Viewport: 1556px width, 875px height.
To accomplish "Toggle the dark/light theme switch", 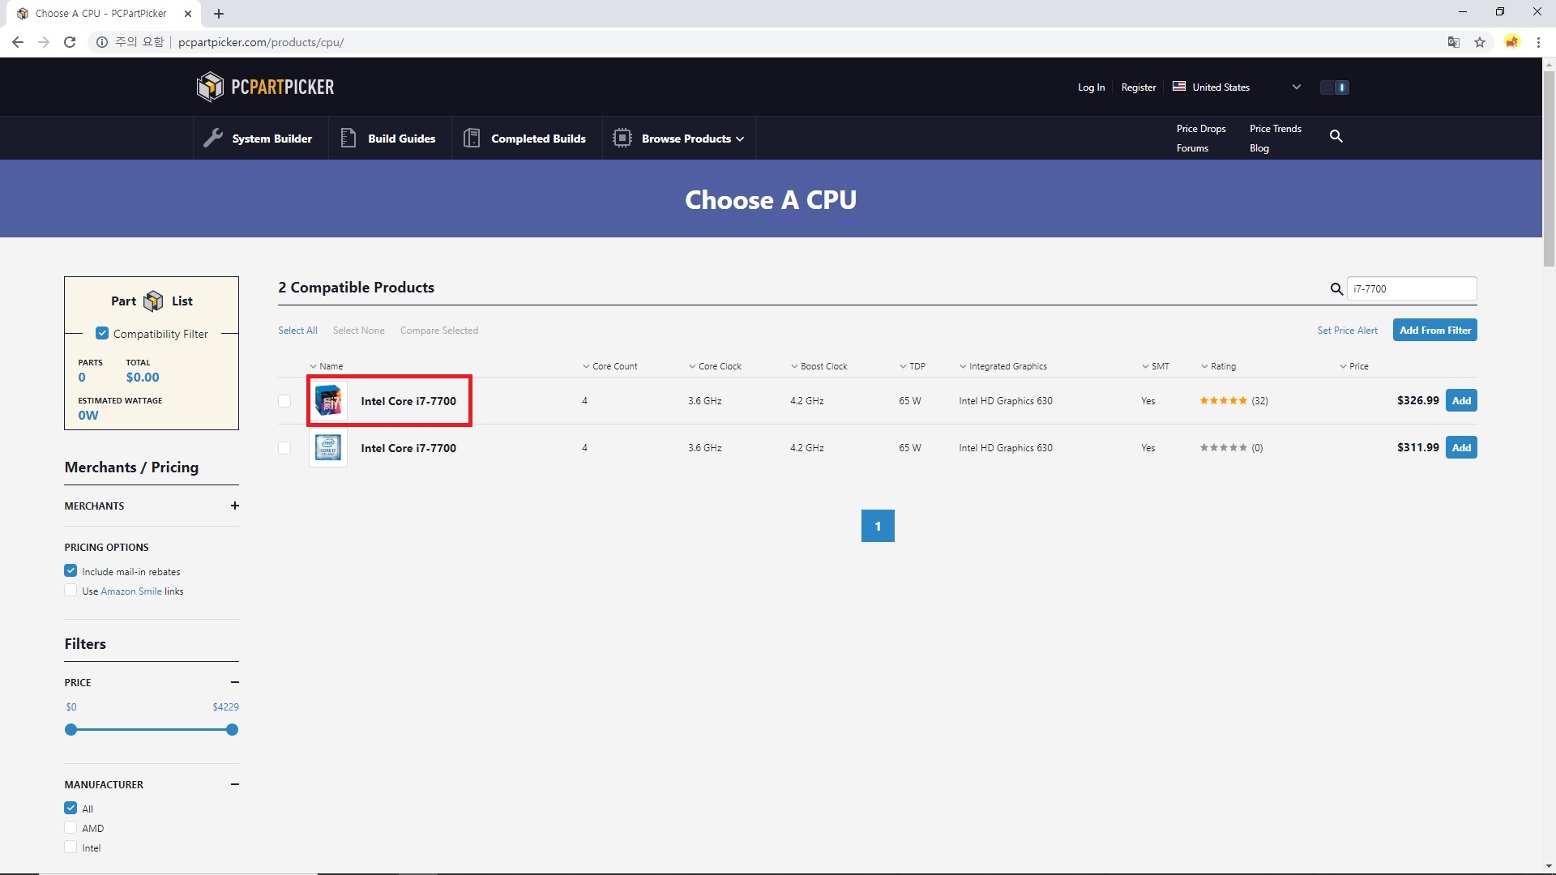I will point(1334,87).
